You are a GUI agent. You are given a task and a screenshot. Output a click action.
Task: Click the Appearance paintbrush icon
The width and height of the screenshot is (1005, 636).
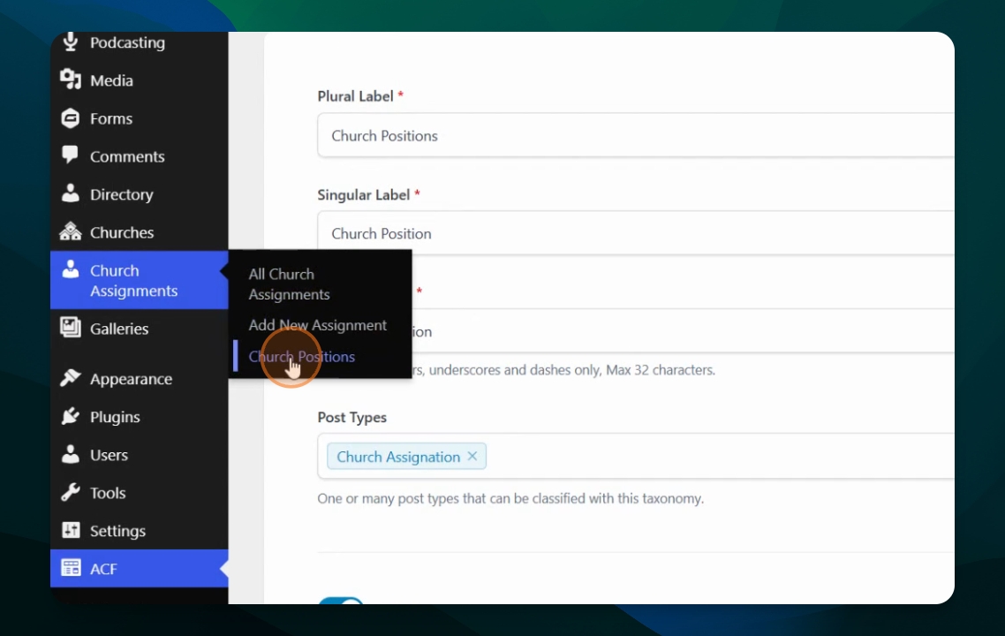[71, 378]
